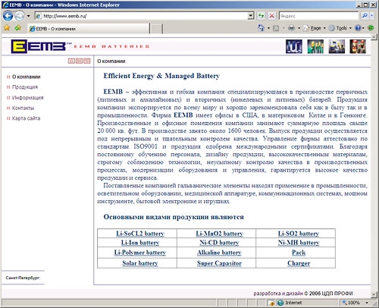Open the recent pages dropdown beside Forward
This screenshot has width=379, height=308.
pyautogui.click(x=28, y=16)
